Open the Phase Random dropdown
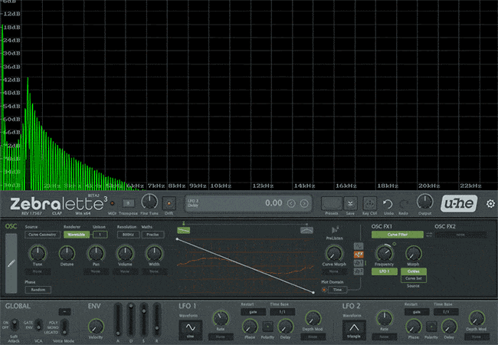 [x=38, y=290]
